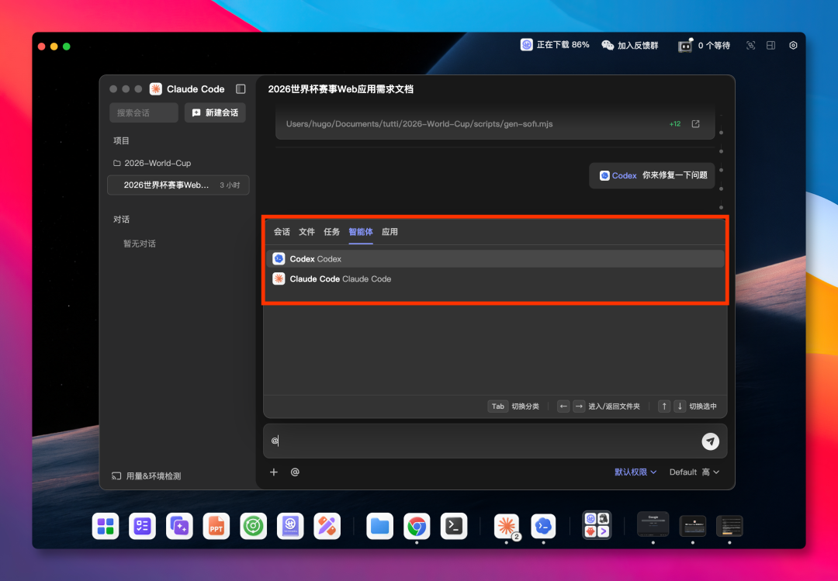The width and height of the screenshot is (838, 581).
Task: Click the open-external icon on the gen-sofi.mjs card
Action: click(695, 123)
